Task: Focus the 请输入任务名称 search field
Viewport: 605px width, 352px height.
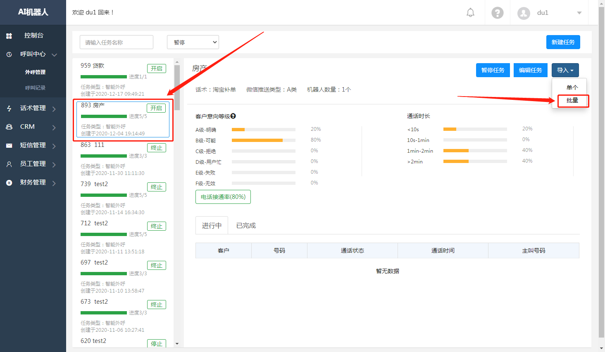Action: point(117,42)
